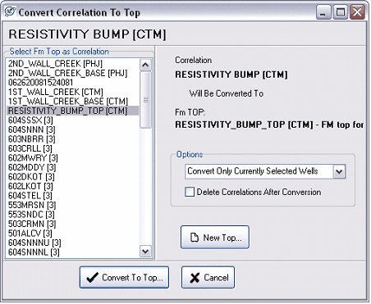Click the new document icon on New Top

(195, 237)
